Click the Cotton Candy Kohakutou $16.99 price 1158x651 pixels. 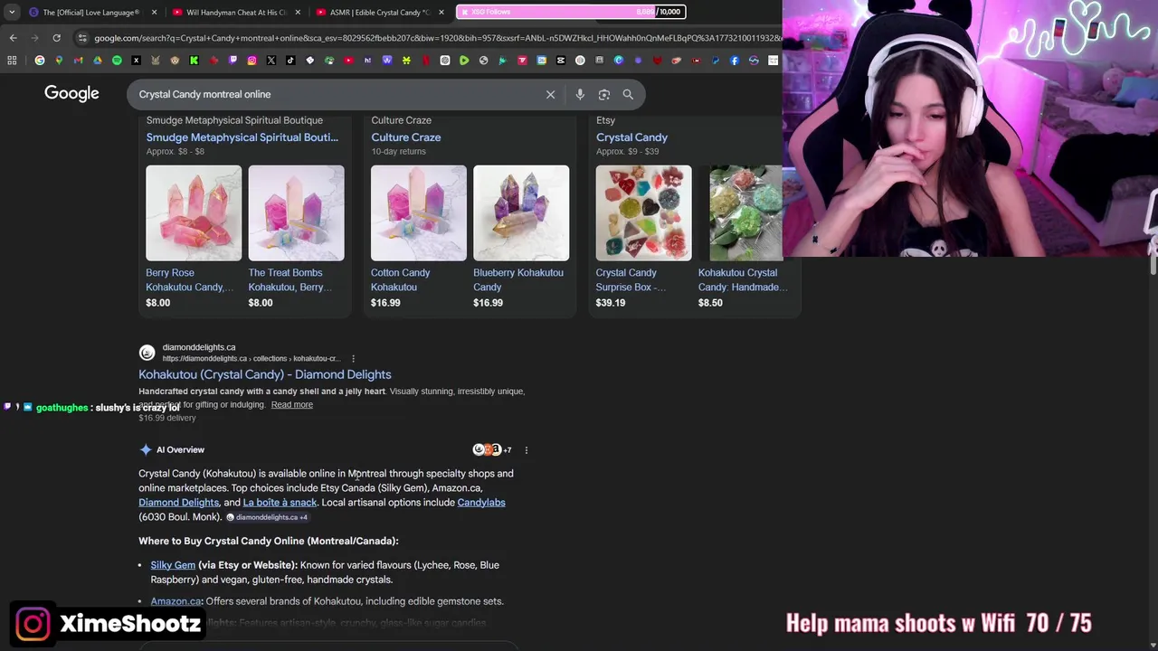[385, 303]
